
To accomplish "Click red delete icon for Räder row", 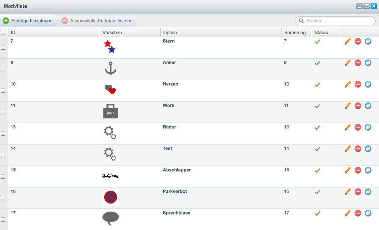I will [x=358, y=127].
